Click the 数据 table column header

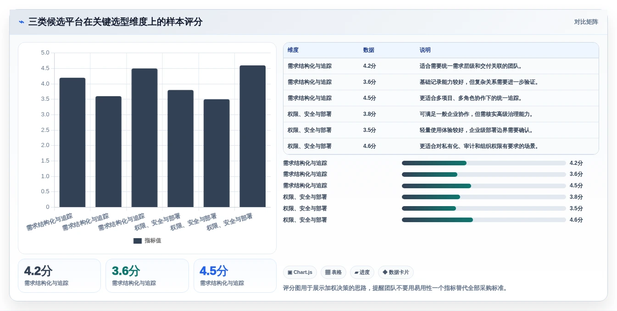(x=368, y=50)
